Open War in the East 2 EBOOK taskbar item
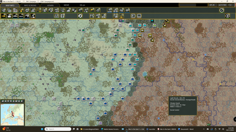Viewport: 236px width, 132px height. click(167, 129)
